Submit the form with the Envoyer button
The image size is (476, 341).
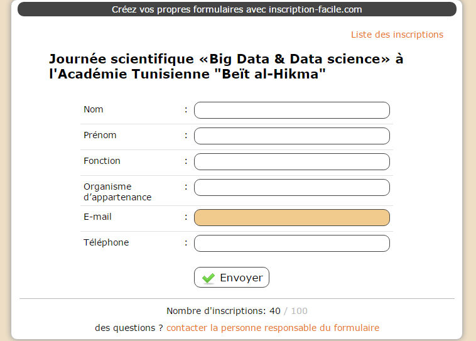click(232, 277)
